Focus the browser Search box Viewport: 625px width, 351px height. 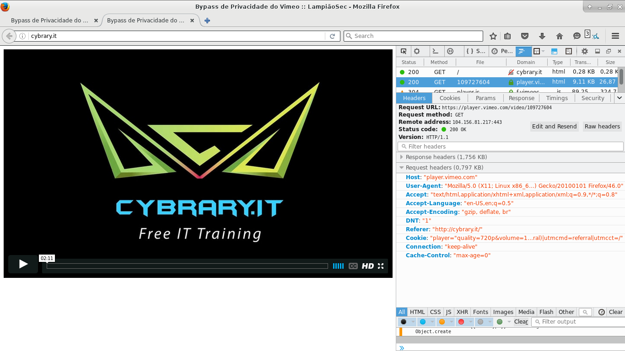click(x=413, y=36)
